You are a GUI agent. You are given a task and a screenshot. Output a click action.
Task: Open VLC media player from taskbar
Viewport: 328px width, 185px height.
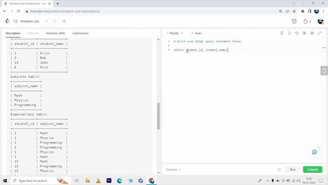(98, 180)
